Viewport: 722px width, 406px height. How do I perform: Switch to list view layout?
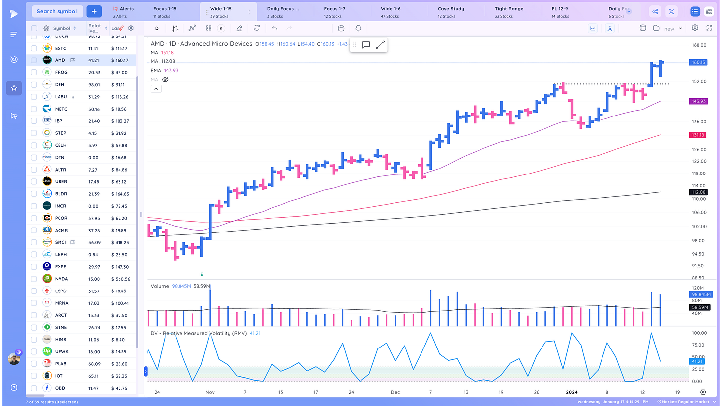point(695,12)
